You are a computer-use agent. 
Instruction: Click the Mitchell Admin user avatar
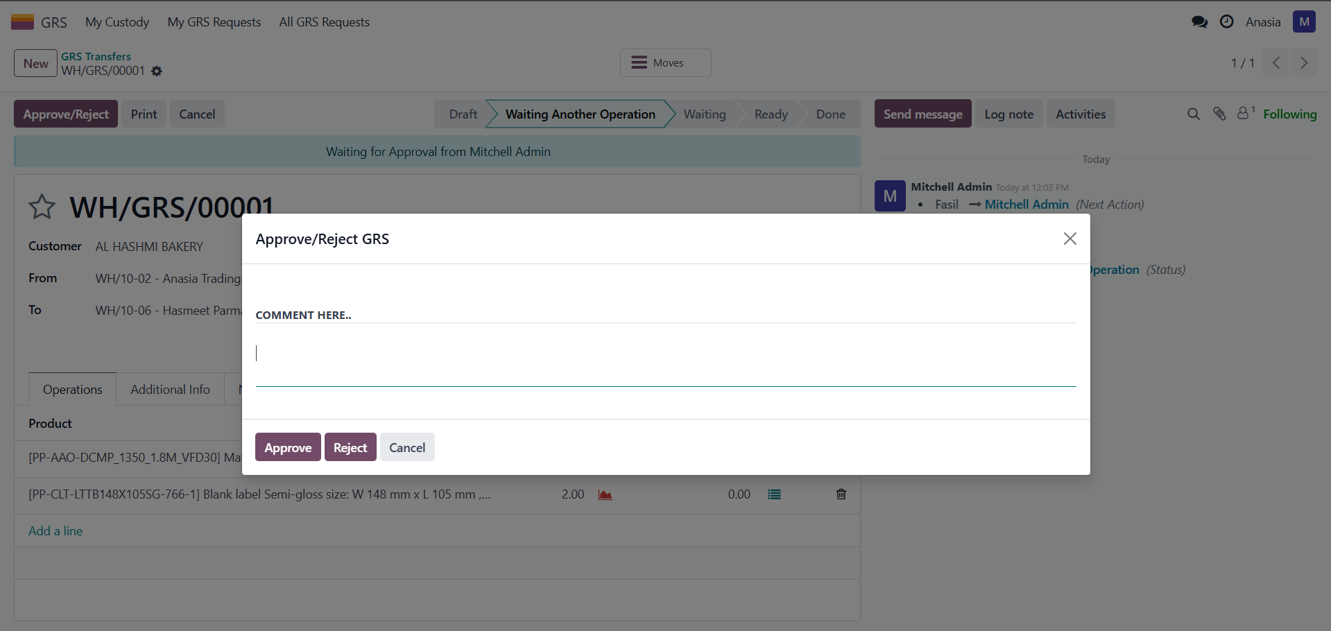[x=1304, y=22]
